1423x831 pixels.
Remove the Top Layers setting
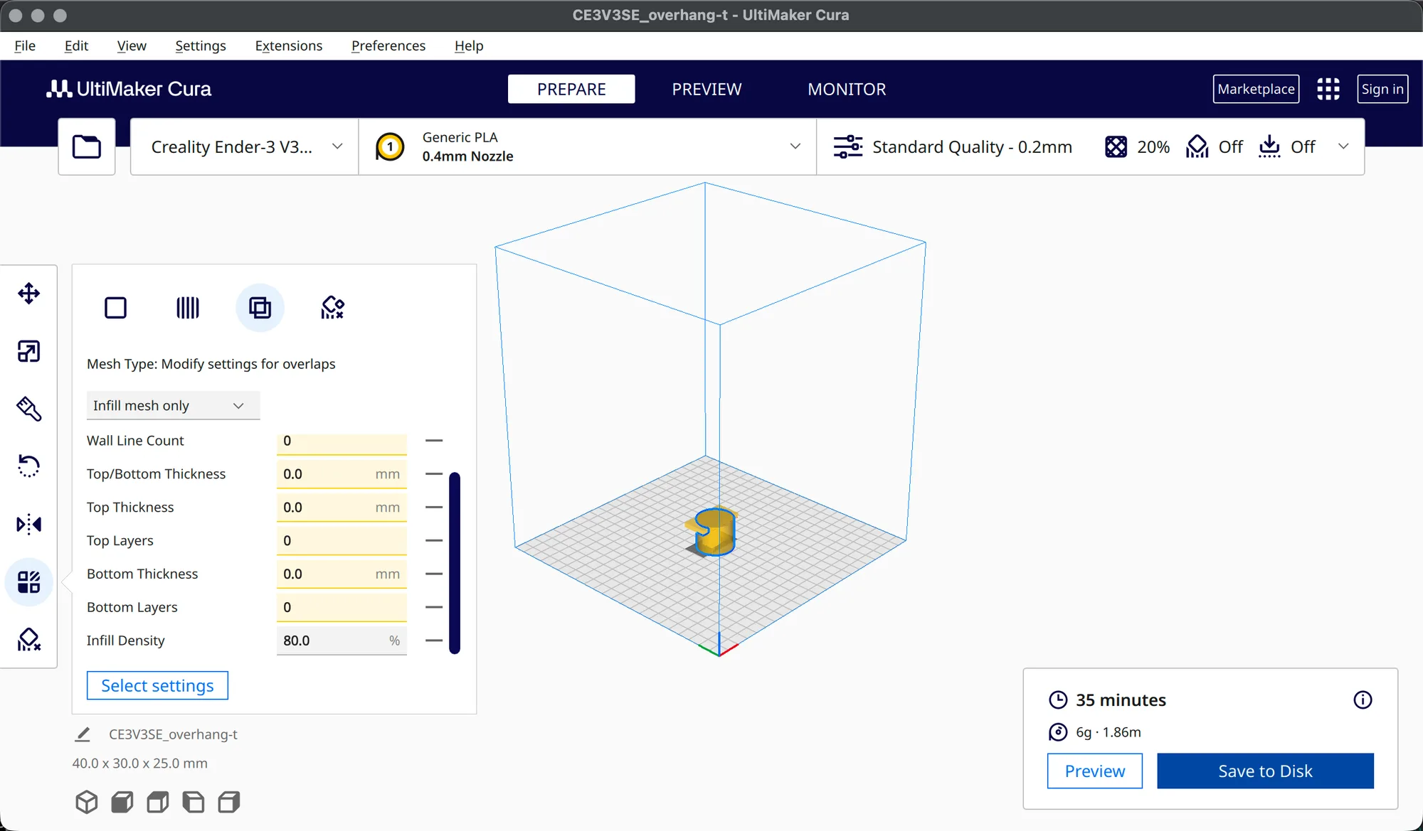coord(434,540)
